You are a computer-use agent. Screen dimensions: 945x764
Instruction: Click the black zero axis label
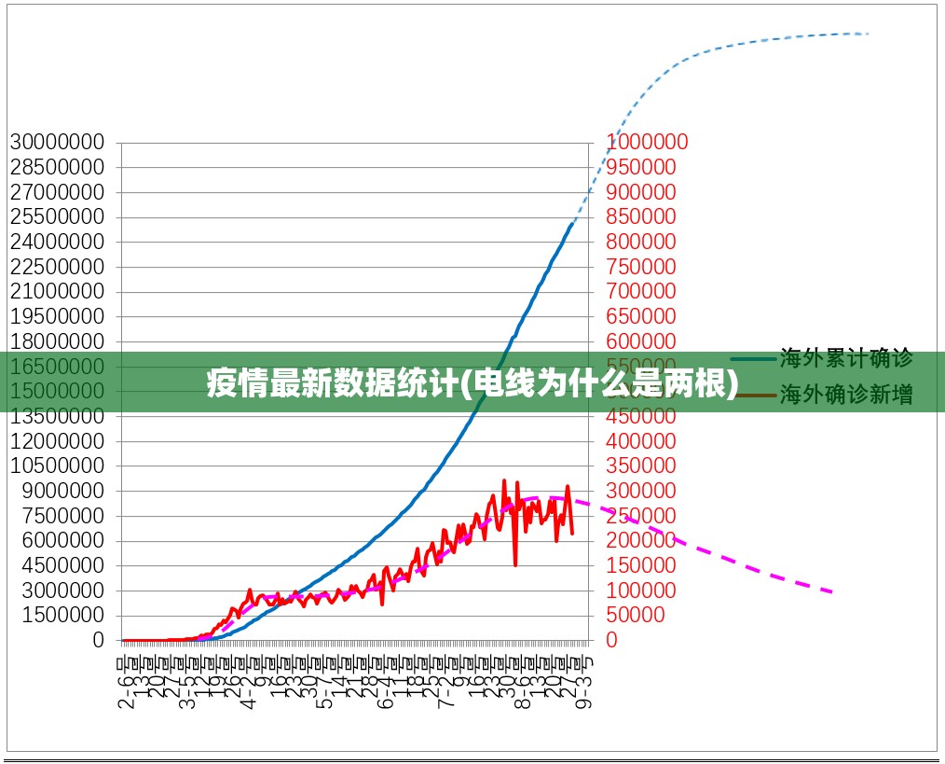tap(99, 640)
